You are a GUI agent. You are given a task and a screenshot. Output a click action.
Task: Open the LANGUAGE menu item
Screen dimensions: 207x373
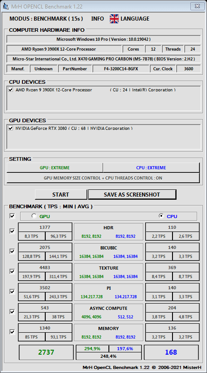pyautogui.click(x=135, y=19)
